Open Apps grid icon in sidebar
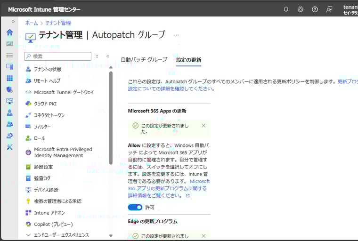The width and height of the screenshot is (358, 241). [x=9, y=78]
